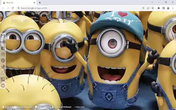Open the Reddit sidebar shortcut
The image size is (176, 110).
tap(3, 86)
